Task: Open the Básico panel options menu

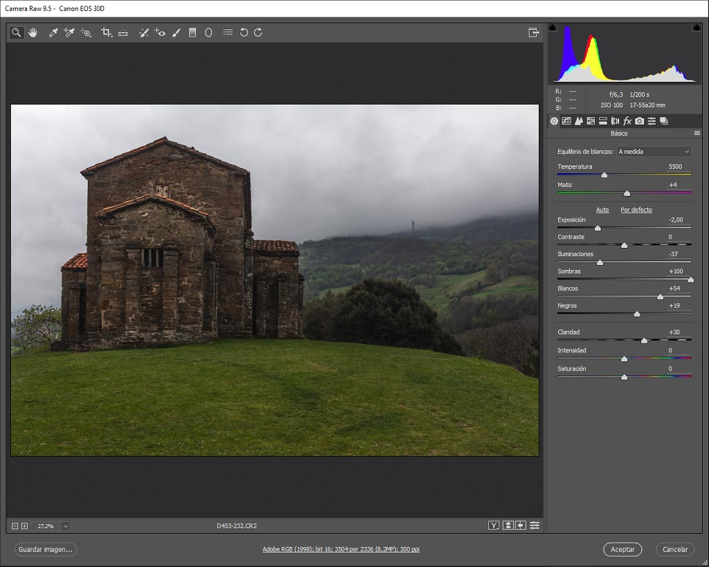Action: [x=697, y=134]
